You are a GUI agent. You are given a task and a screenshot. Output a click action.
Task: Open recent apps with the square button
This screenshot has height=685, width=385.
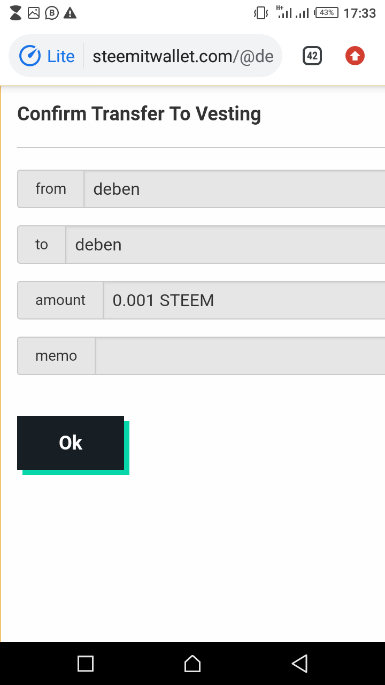click(86, 664)
